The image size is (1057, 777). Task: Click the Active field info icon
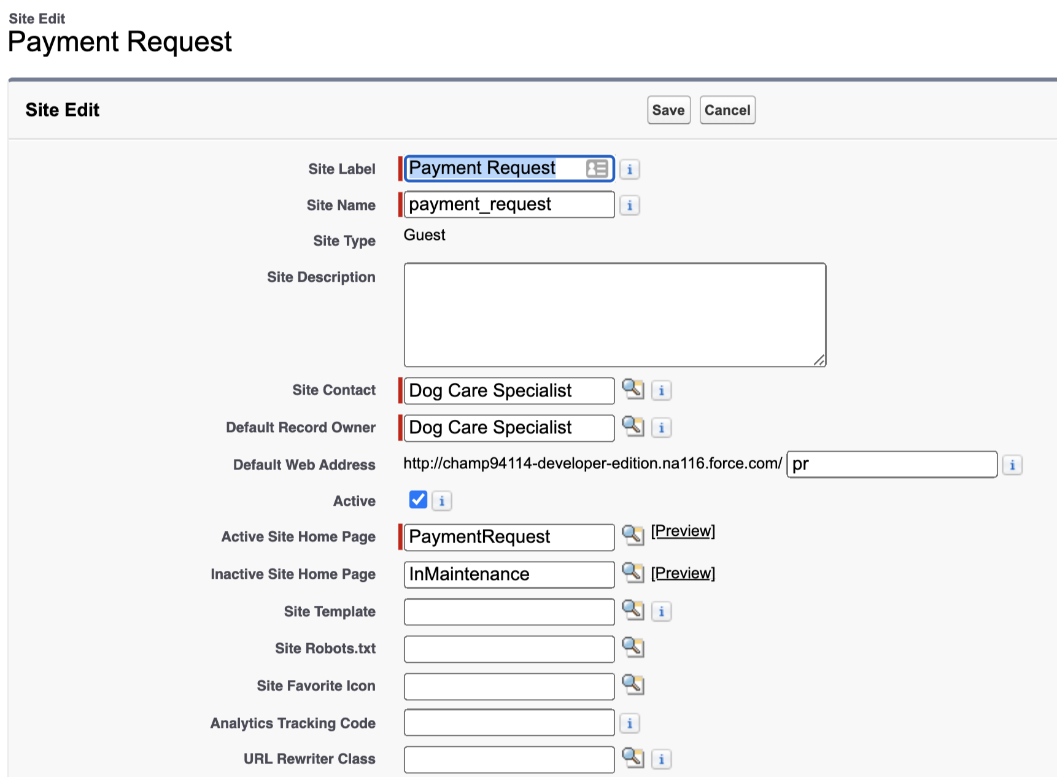pyautogui.click(x=442, y=500)
